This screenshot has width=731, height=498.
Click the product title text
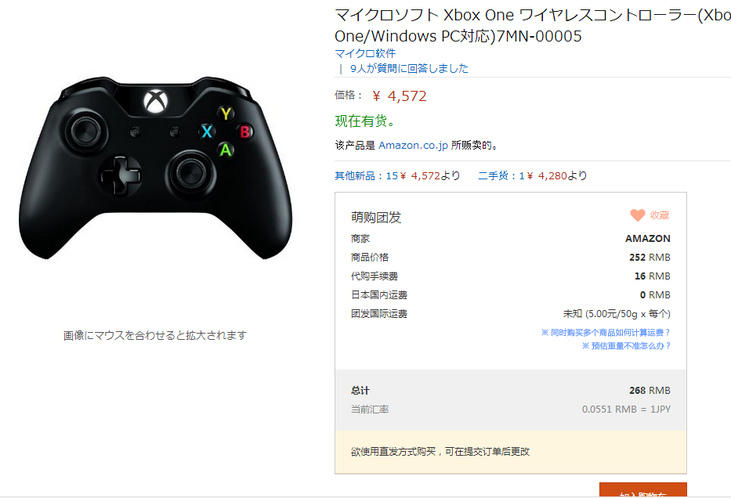pyautogui.click(x=533, y=26)
